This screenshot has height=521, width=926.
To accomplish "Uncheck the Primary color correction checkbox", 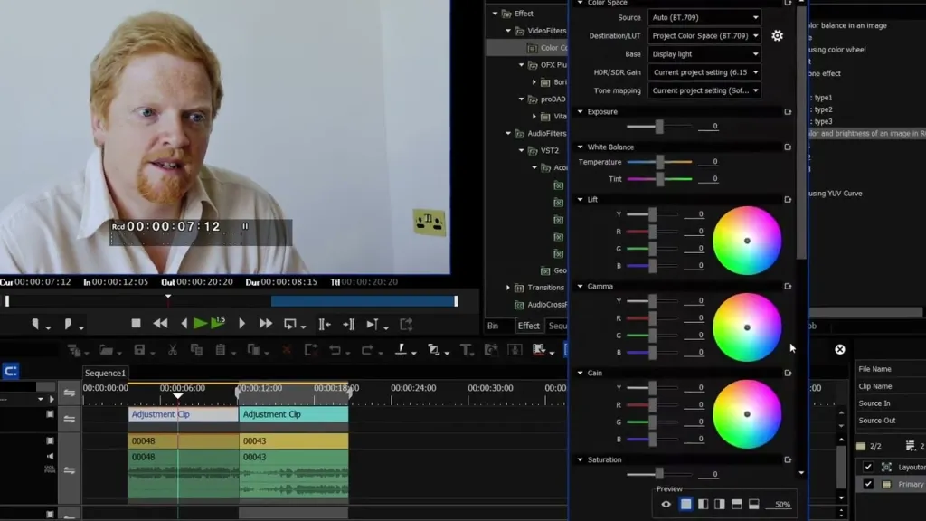I will [868, 484].
